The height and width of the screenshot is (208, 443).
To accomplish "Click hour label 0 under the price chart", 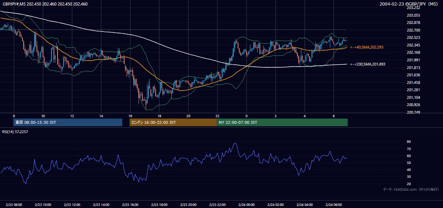I will click(246, 116).
